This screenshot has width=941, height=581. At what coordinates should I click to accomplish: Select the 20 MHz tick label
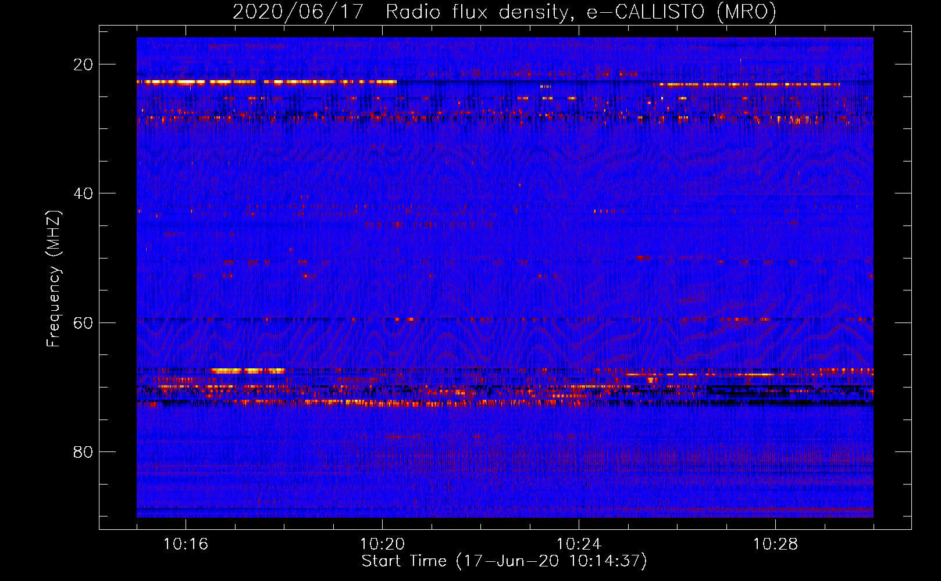click(83, 64)
